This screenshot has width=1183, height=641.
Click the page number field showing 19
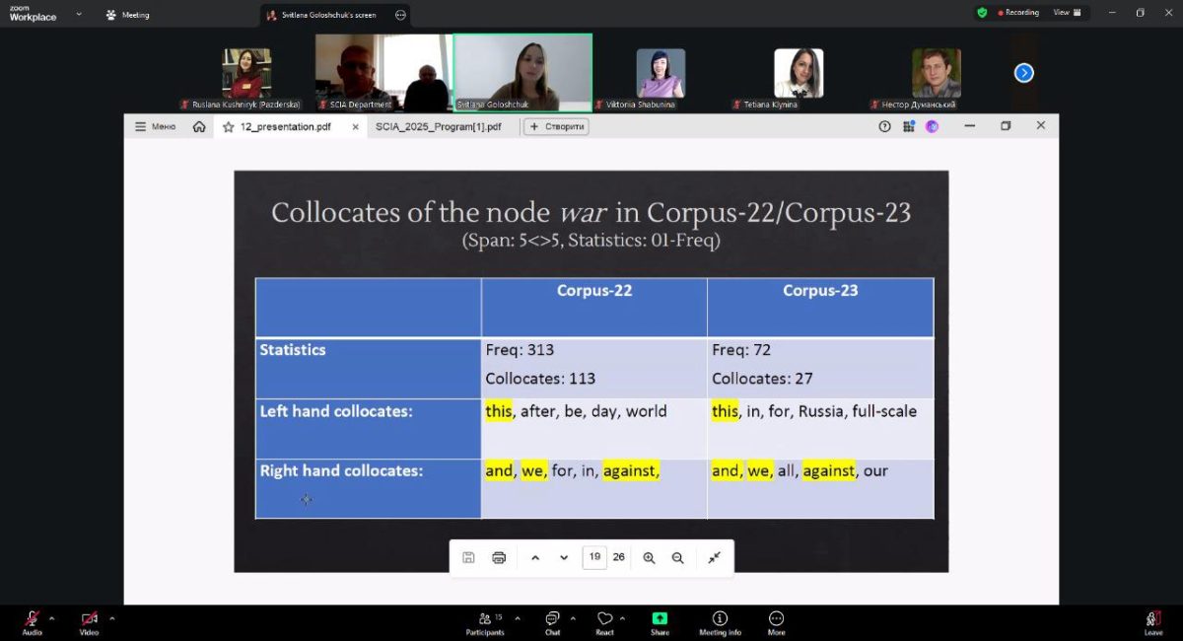point(594,557)
